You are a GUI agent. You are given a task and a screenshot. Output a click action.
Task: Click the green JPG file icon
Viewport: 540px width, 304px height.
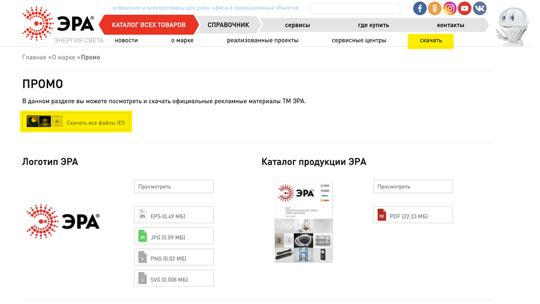tap(143, 236)
